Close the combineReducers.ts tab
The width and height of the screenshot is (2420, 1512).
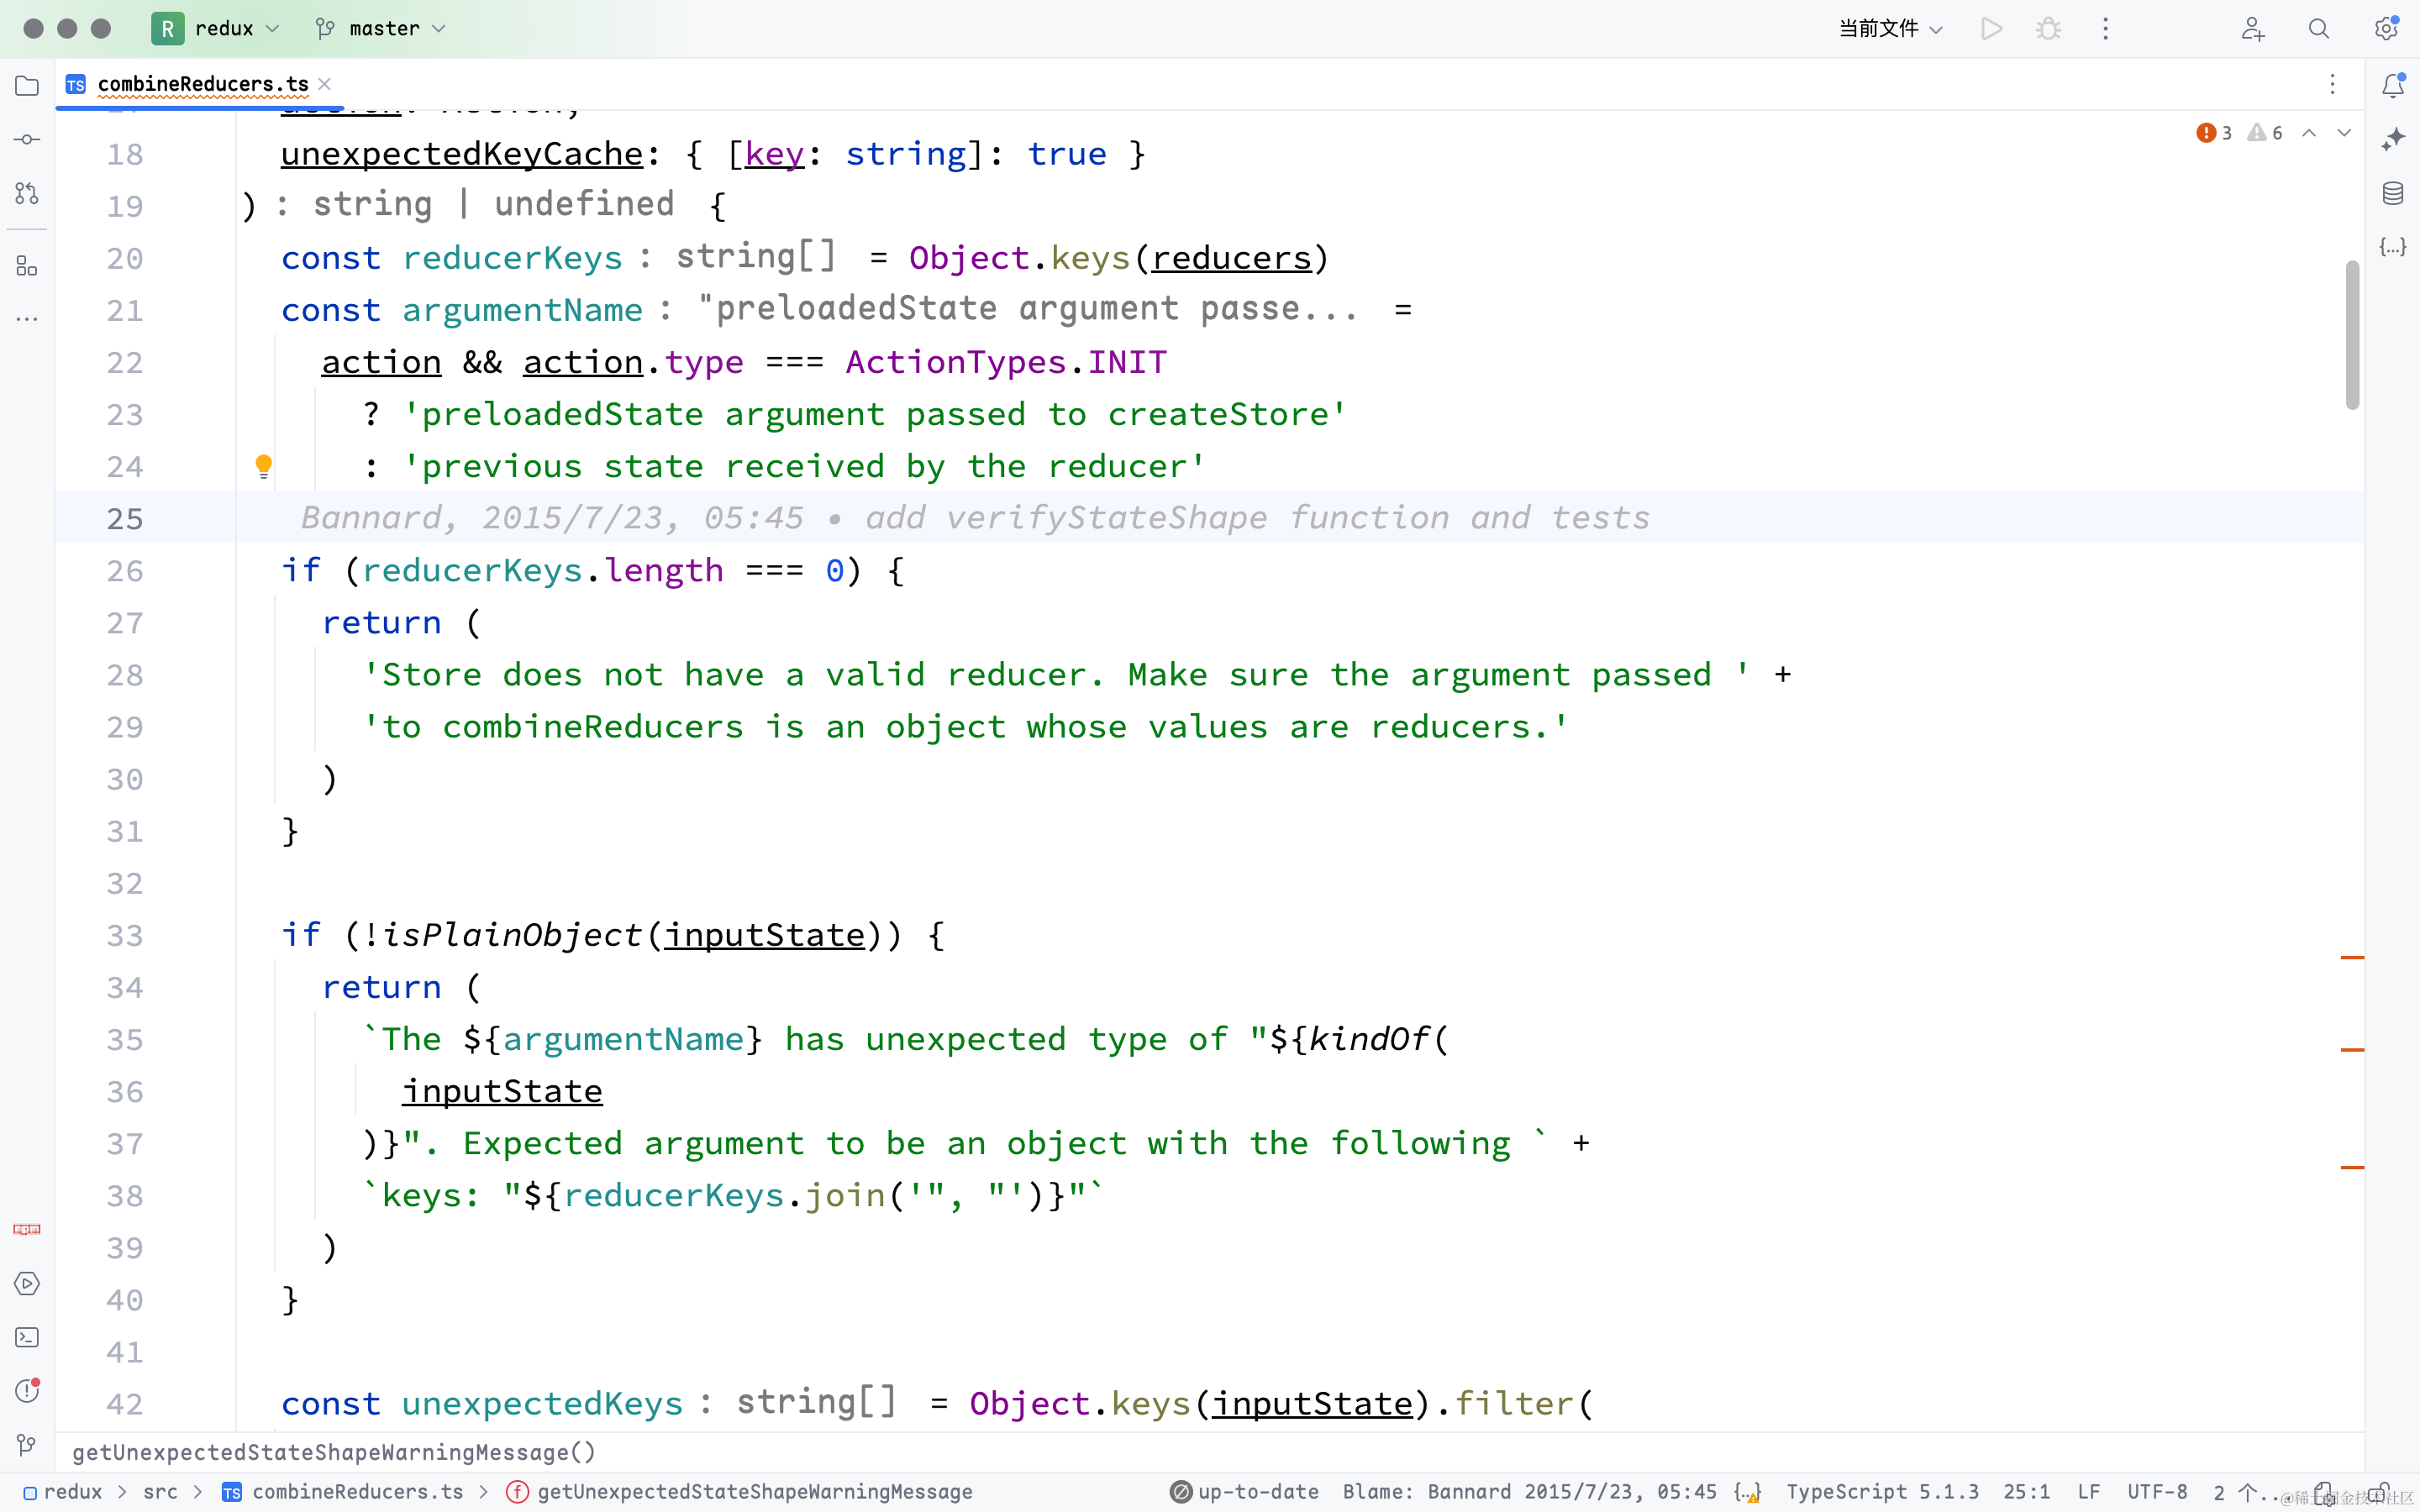pos(324,84)
